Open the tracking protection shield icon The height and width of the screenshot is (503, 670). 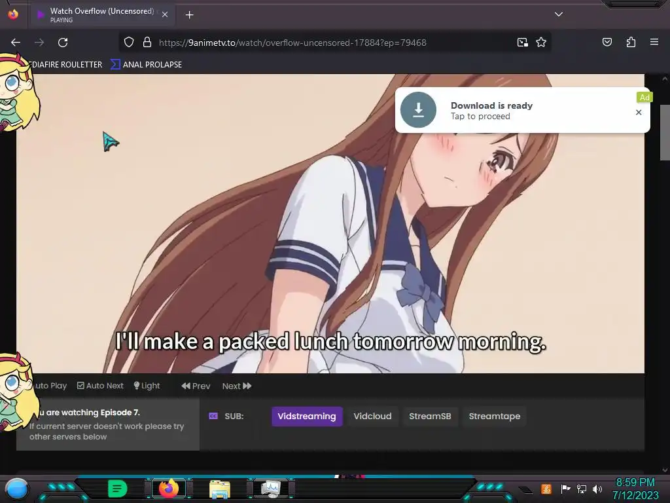point(129,43)
